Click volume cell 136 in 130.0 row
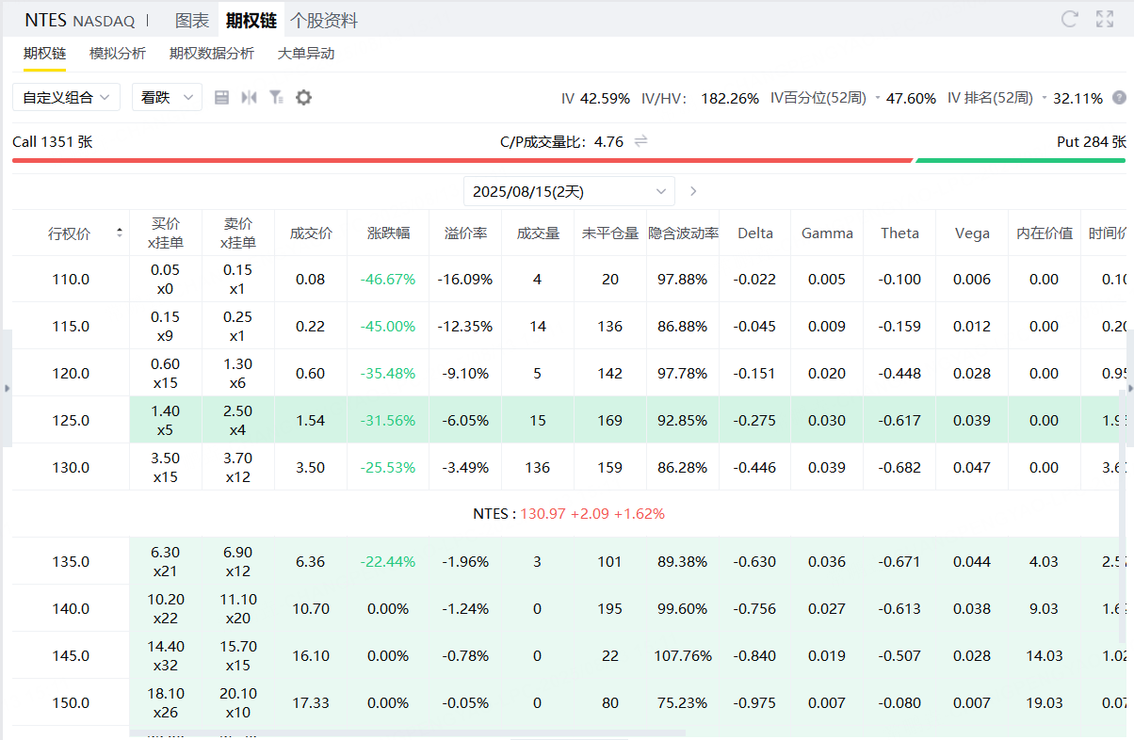This screenshot has height=740, width=1134. (538, 467)
